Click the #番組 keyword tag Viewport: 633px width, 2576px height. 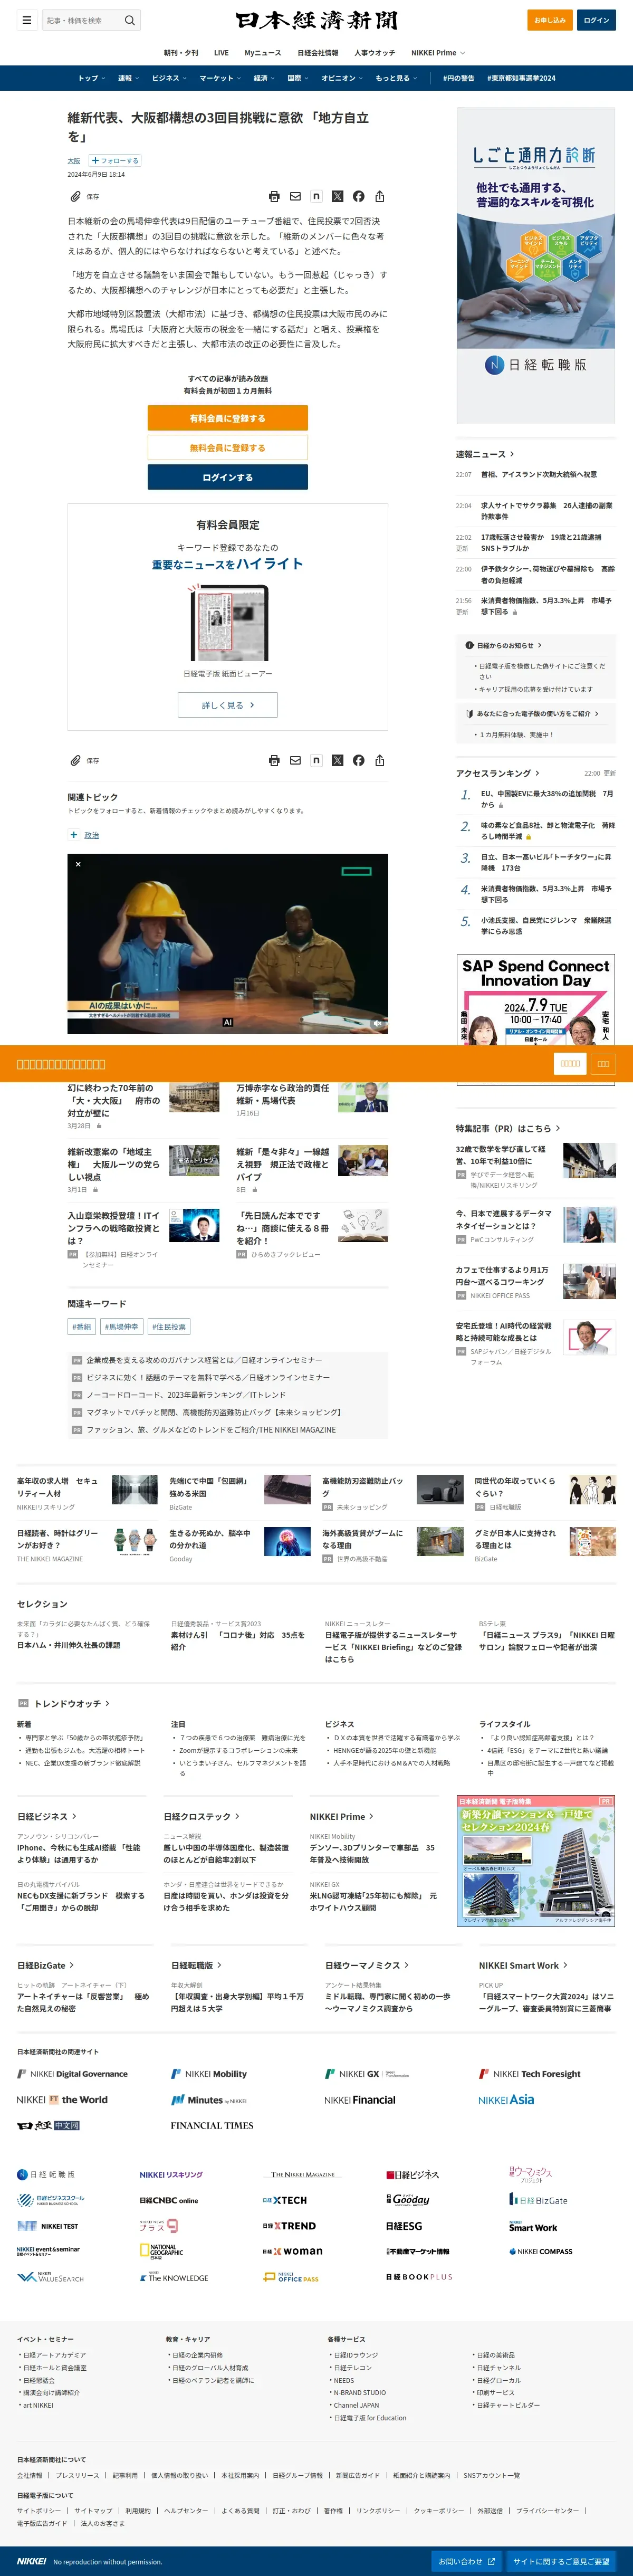pyautogui.click(x=82, y=1327)
